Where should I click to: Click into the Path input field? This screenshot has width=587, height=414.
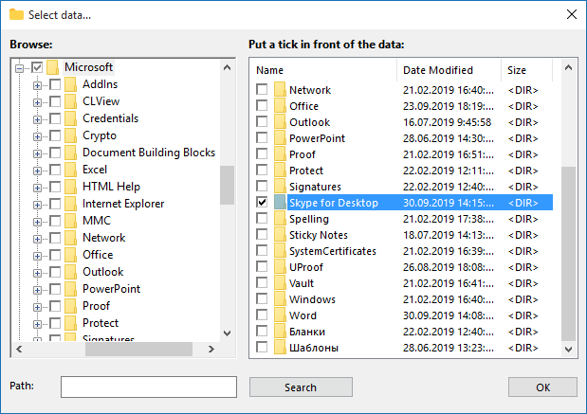(x=149, y=387)
